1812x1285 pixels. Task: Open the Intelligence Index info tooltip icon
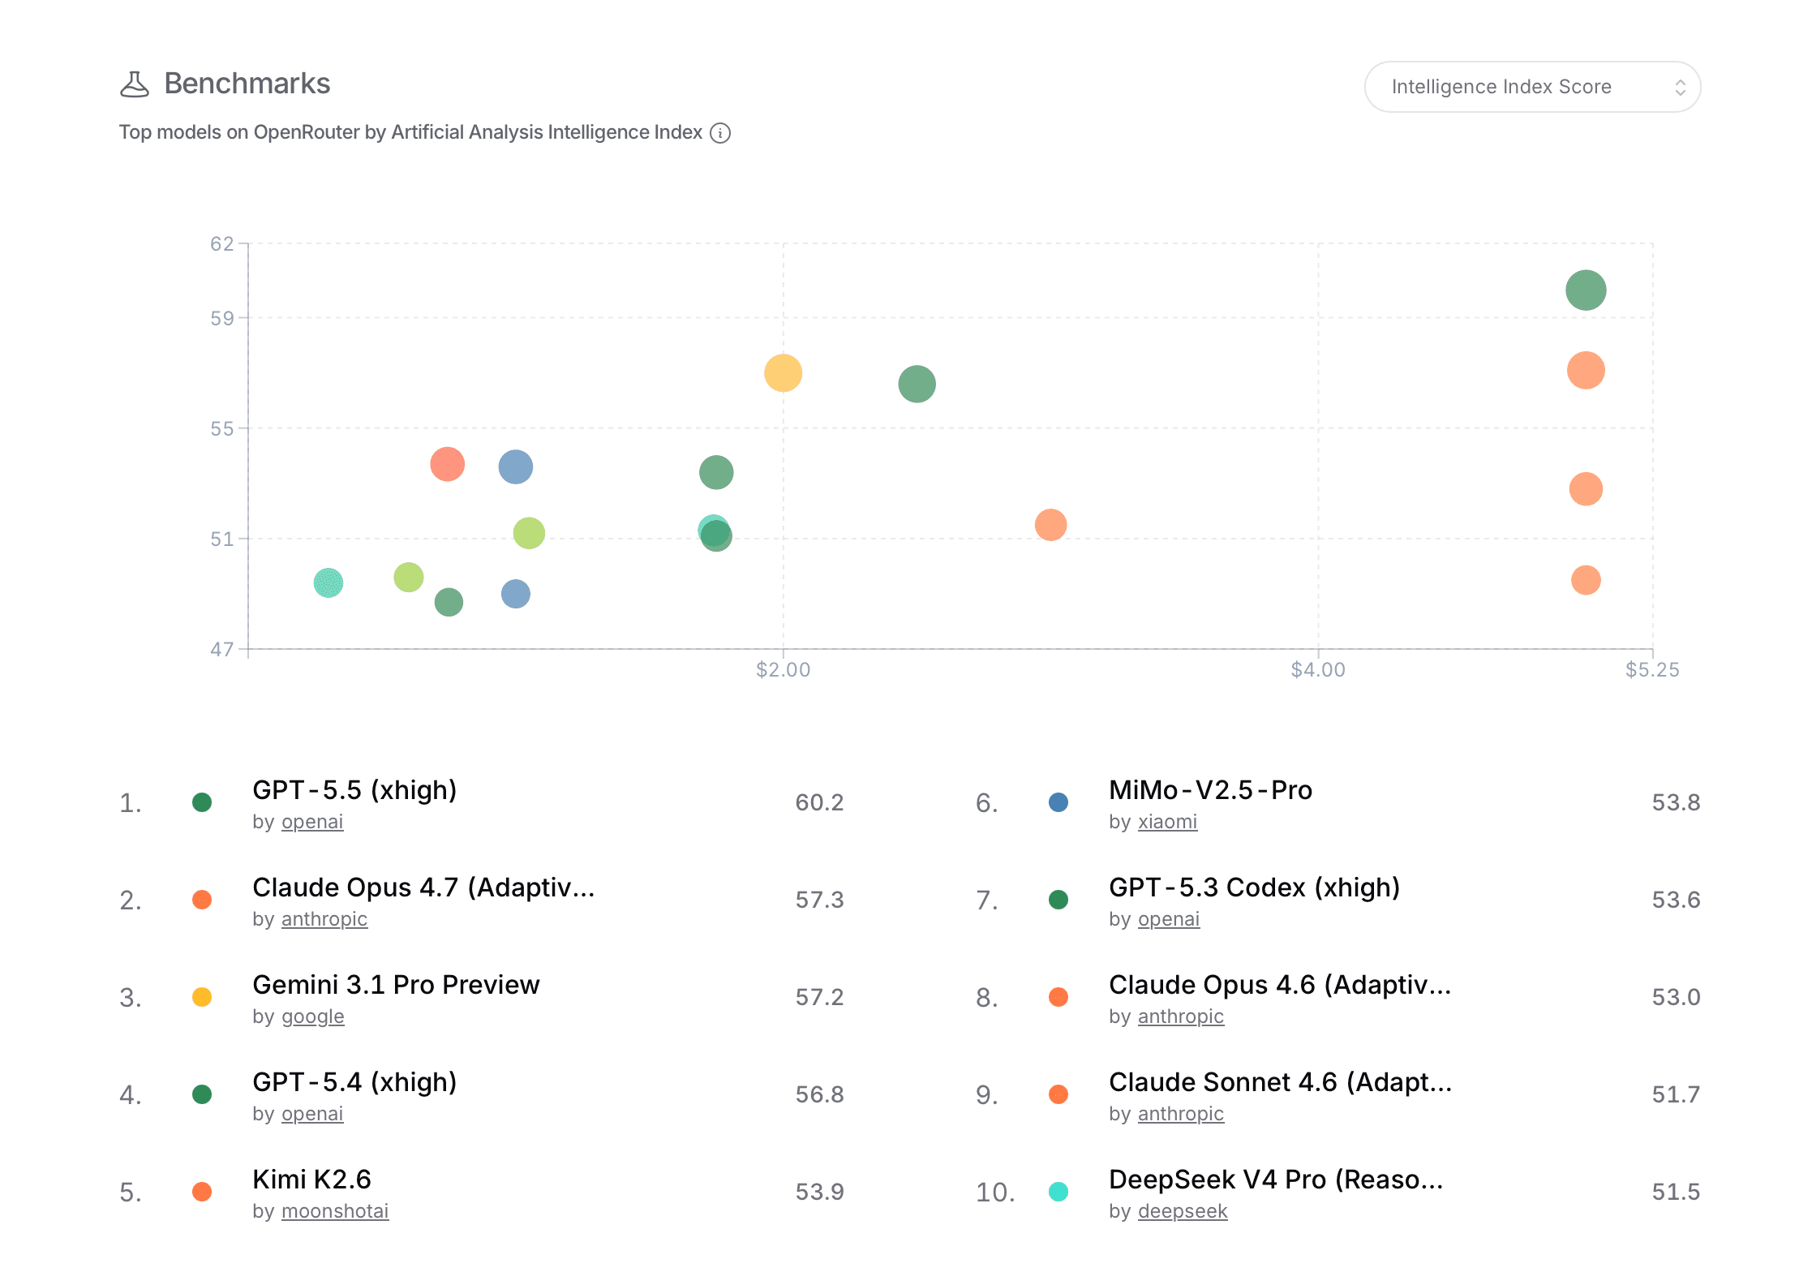coord(721,132)
